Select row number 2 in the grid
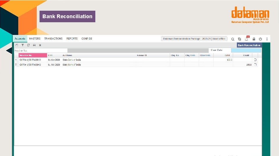The width and height of the screenshot is (279, 156). pos(16,64)
